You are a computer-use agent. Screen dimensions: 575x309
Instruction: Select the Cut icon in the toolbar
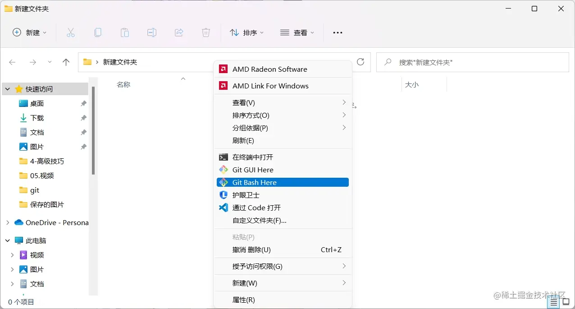pyautogui.click(x=70, y=32)
